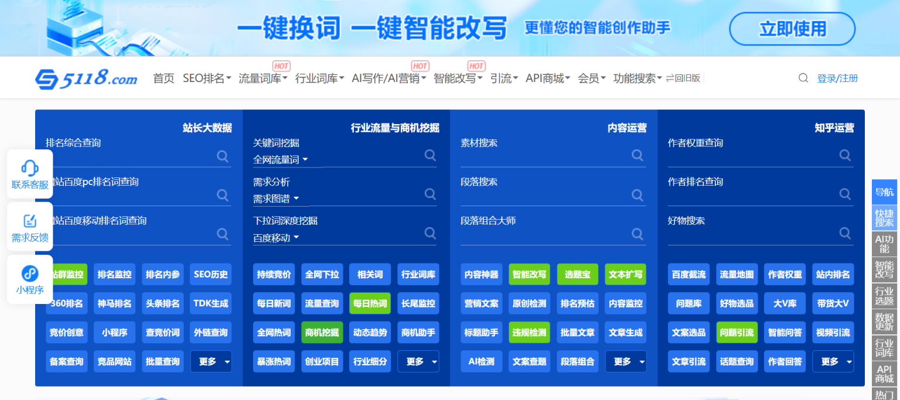This screenshot has width=900, height=400.
Task: Click the magnifier in the 素材搜索 field
Action: [637, 155]
